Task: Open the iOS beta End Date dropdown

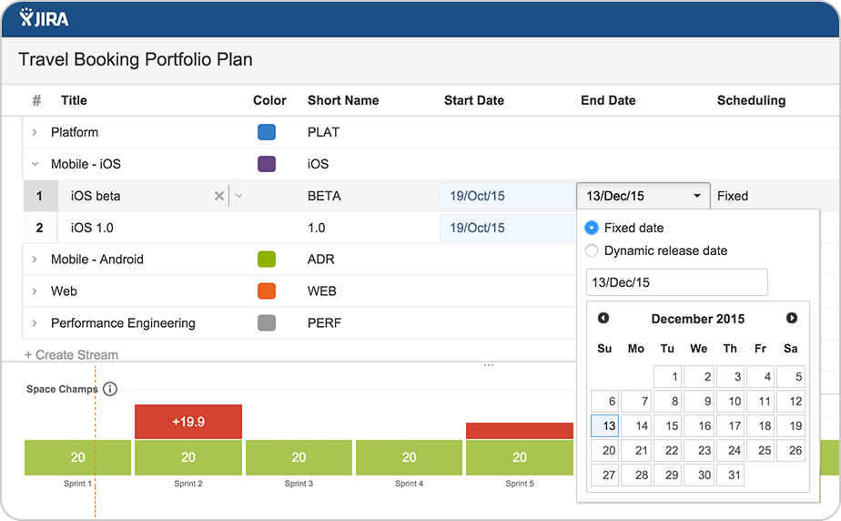Action: tap(697, 196)
